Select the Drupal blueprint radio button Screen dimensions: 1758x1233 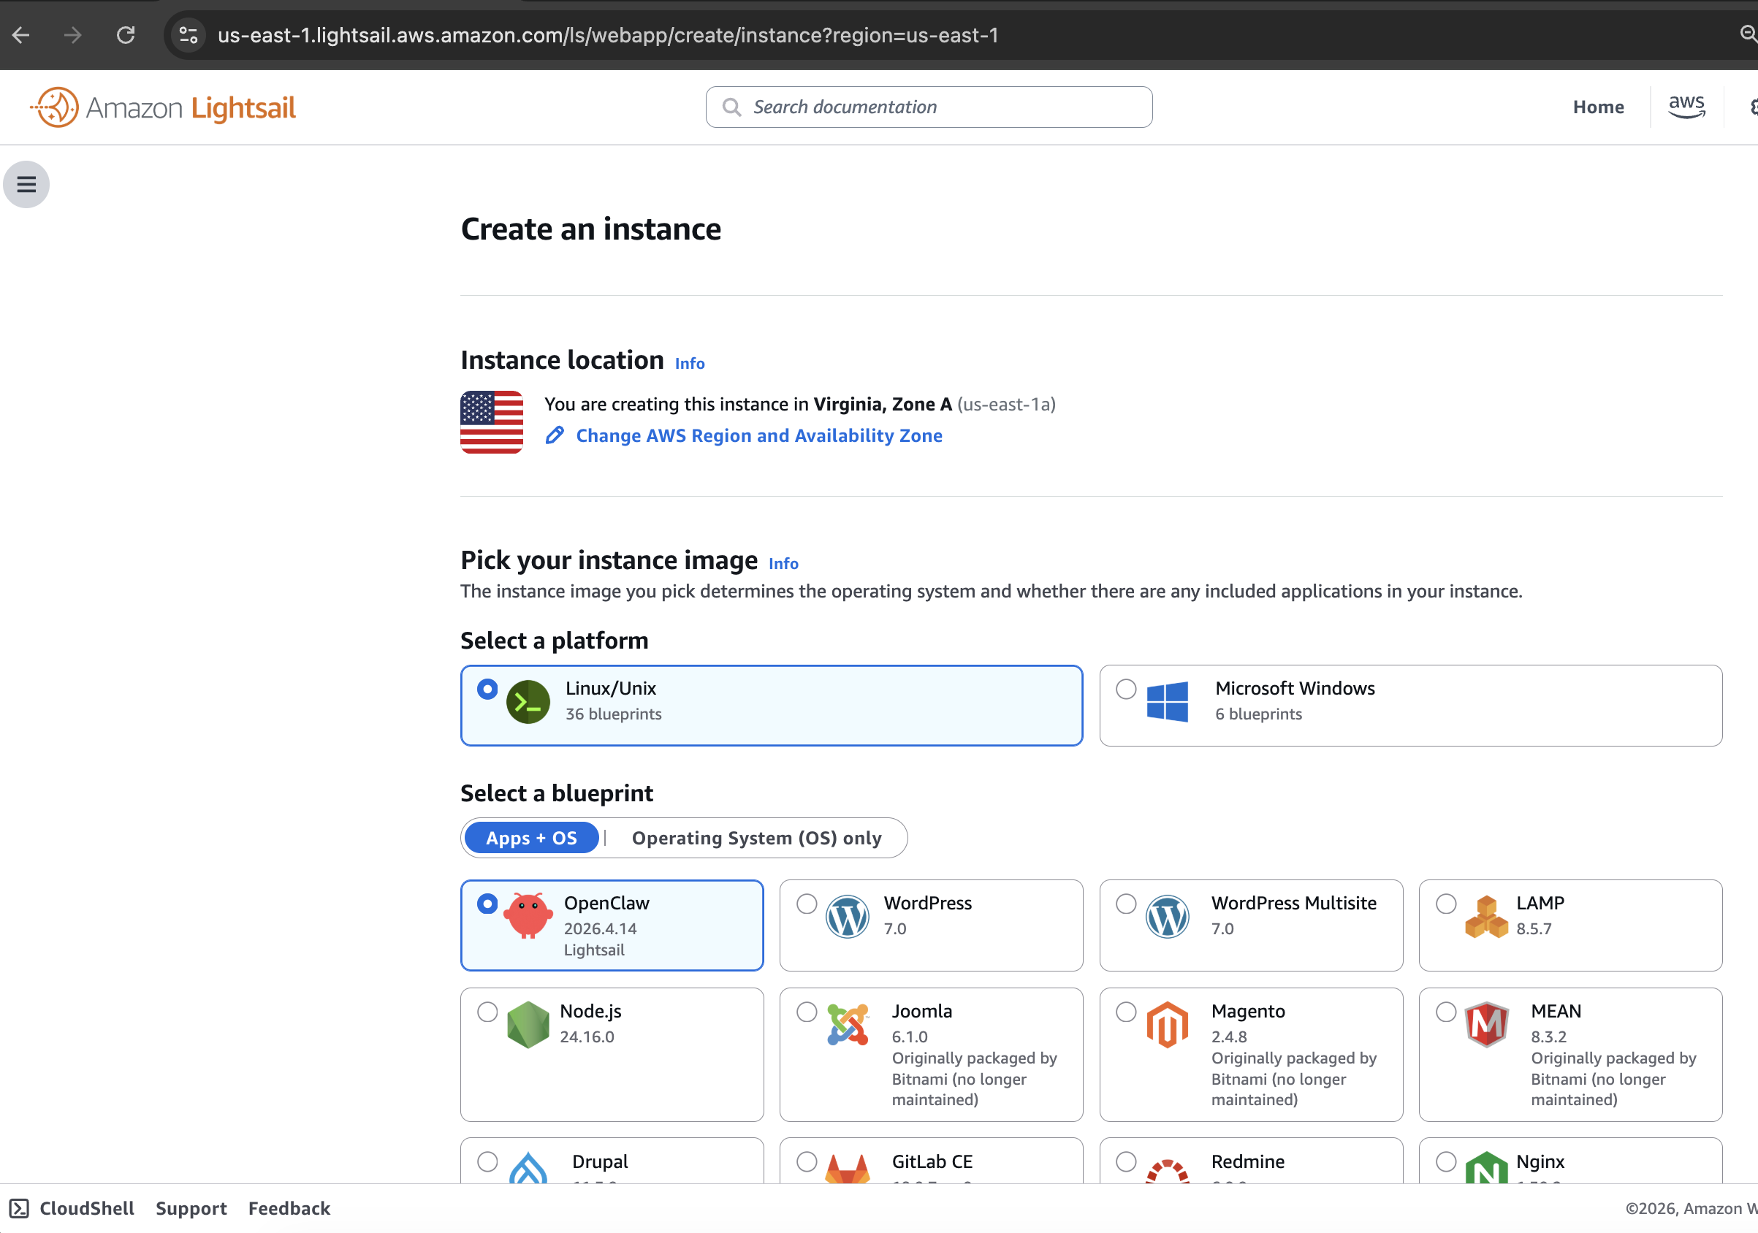click(487, 1162)
